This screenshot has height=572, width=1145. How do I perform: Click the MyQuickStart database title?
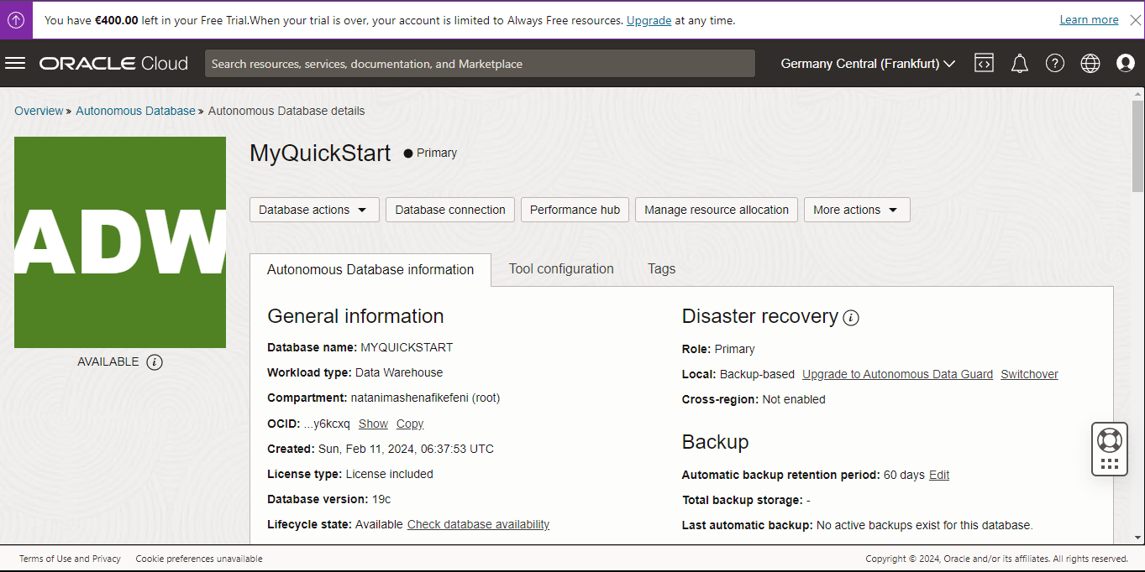pos(320,153)
